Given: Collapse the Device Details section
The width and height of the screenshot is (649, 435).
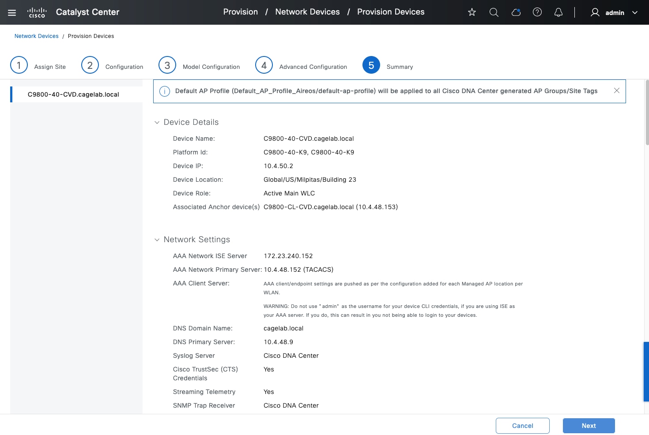Looking at the screenshot, I should (x=157, y=123).
